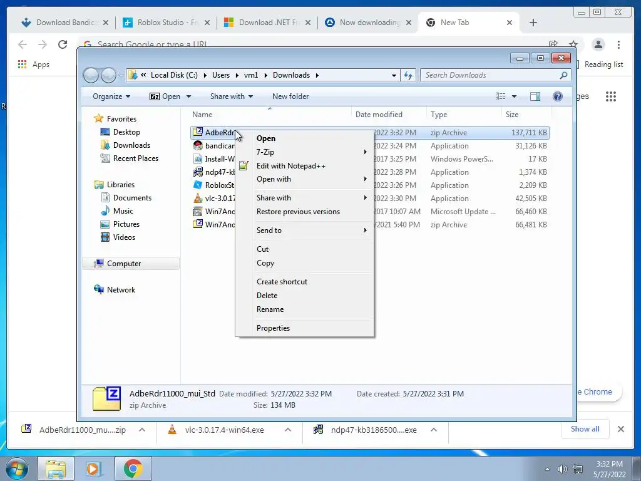Select Network in navigation pane
Viewport: 641px width, 481px height.
pos(121,290)
